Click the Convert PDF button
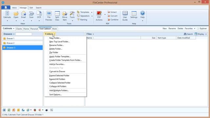Image resolution: width=210 pixels, height=118 pixels. 112,16
